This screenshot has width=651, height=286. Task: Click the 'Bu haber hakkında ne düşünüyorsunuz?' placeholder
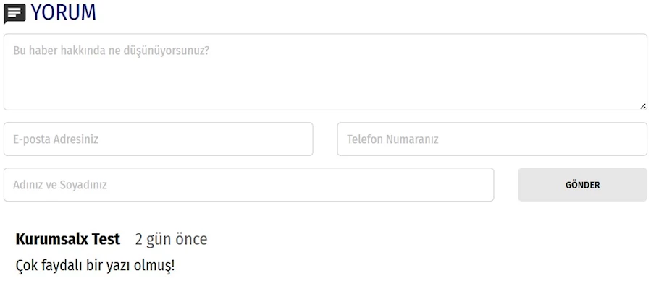112,51
